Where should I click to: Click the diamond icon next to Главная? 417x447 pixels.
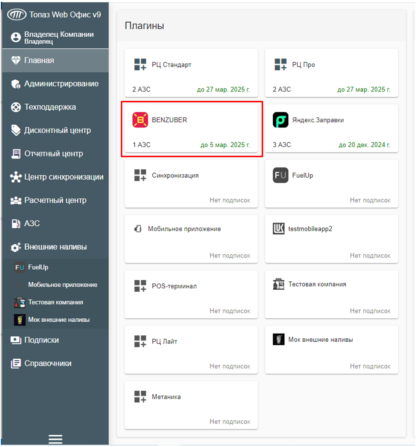click(16, 61)
